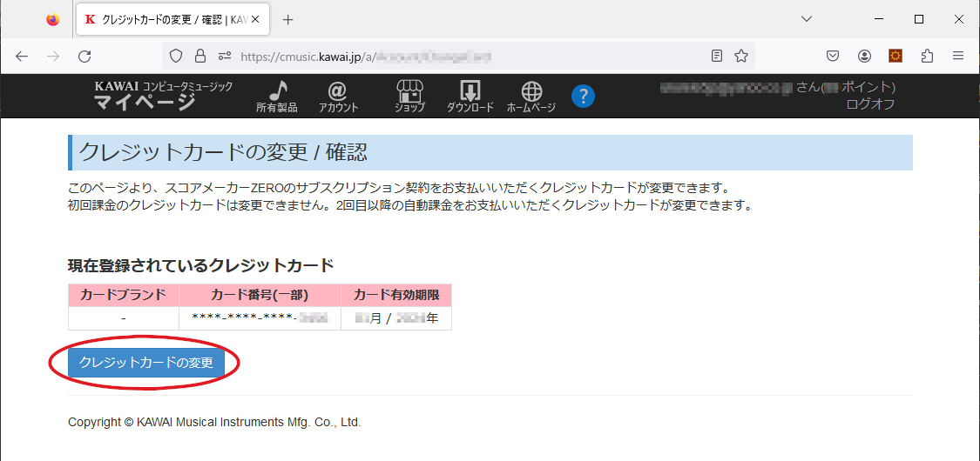Toggle reader view icon
Viewport: 980px width, 461px height.
pos(717,57)
